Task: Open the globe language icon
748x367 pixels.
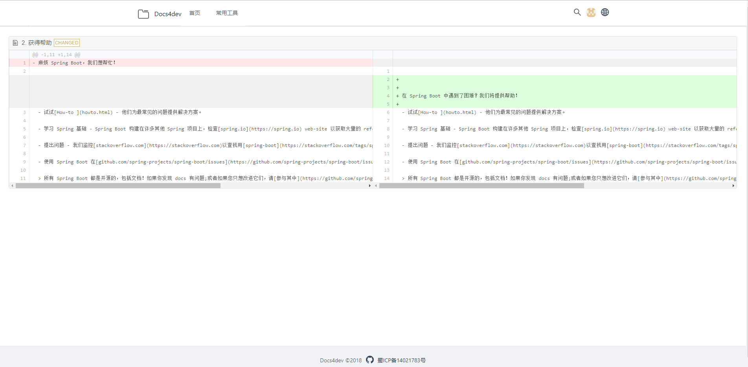Action: [605, 12]
